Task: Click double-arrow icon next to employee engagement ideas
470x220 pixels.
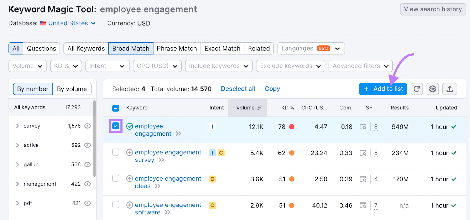Action: (x=158, y=186)
